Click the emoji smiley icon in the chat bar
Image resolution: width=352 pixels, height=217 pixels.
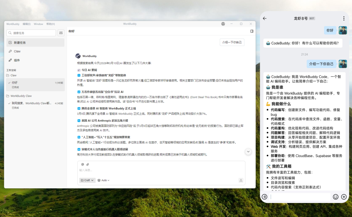(x=336, y=197)
